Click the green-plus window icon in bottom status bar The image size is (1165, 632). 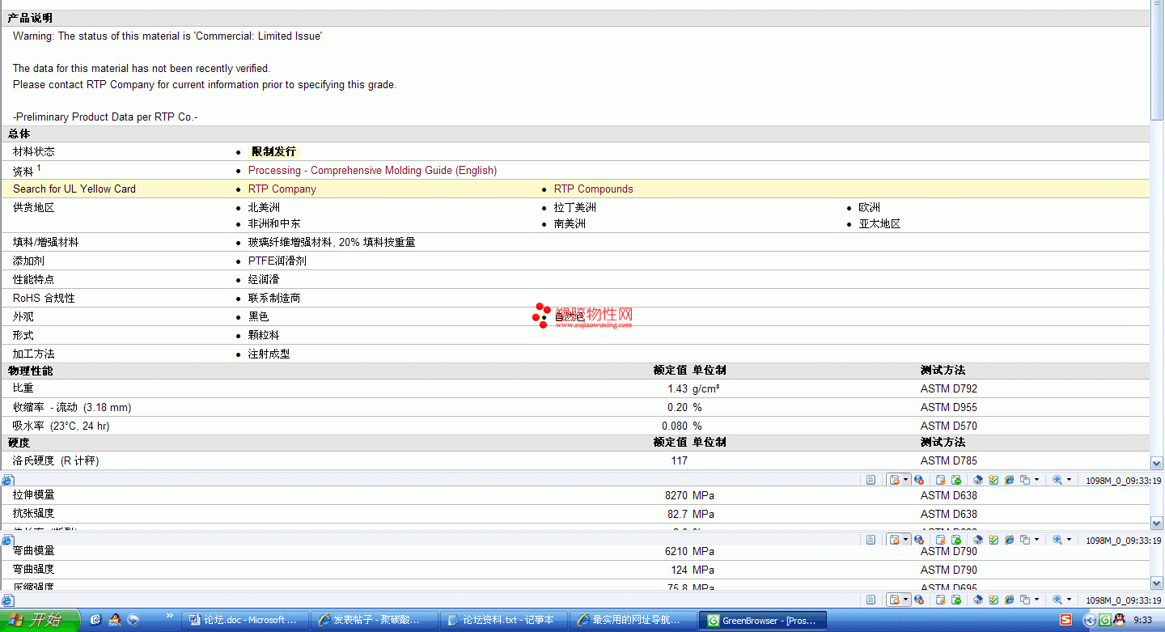point(956,600)
